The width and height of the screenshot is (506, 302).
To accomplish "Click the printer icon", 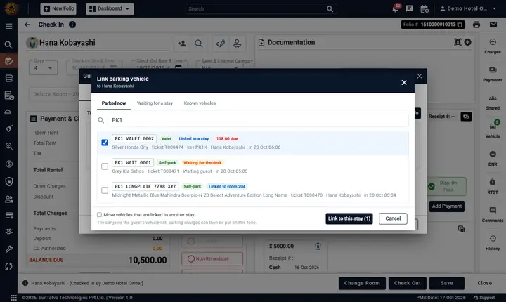I will (476, 25).
